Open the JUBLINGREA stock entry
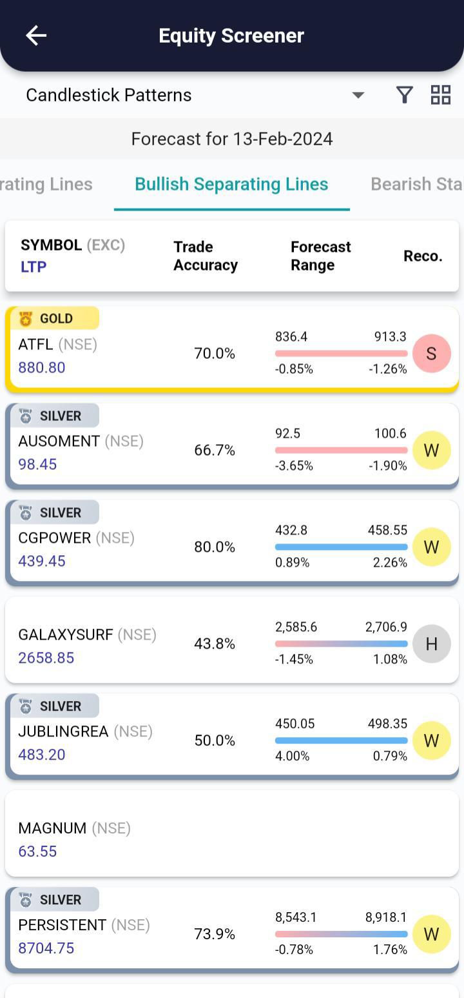 coord(85,732)
